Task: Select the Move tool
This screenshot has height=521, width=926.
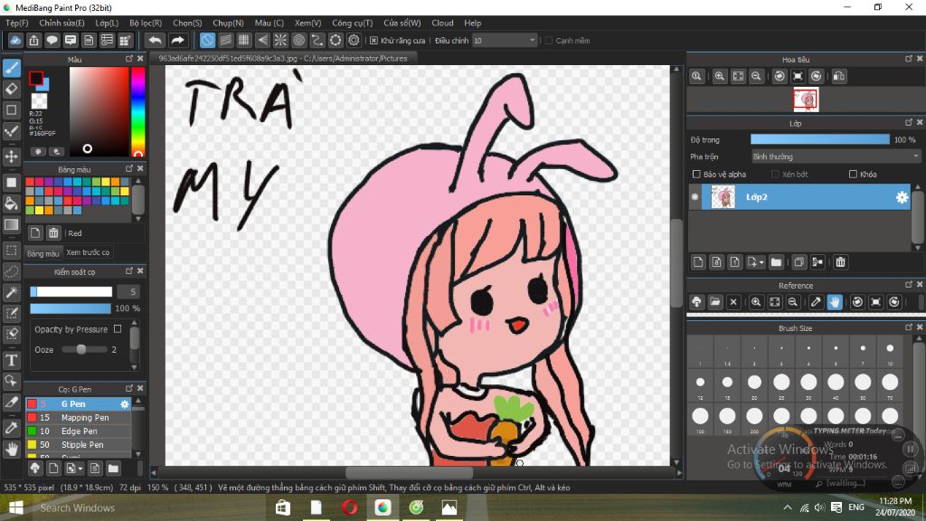Action: (x=11, y=156)
